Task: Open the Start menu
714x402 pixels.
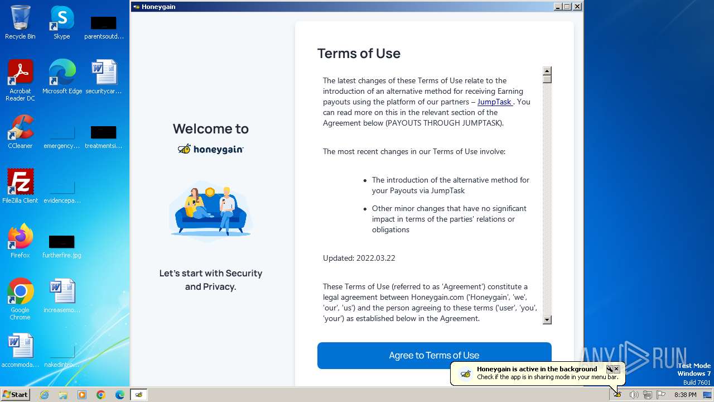Action: pos(16,395)
